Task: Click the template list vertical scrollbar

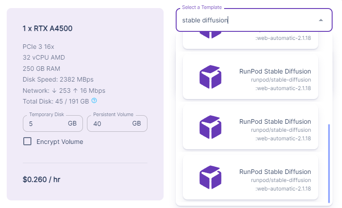Action: (x=329, y=163)
